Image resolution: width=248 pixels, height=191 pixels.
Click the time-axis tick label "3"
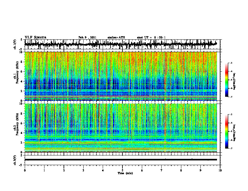pos(83,170)
